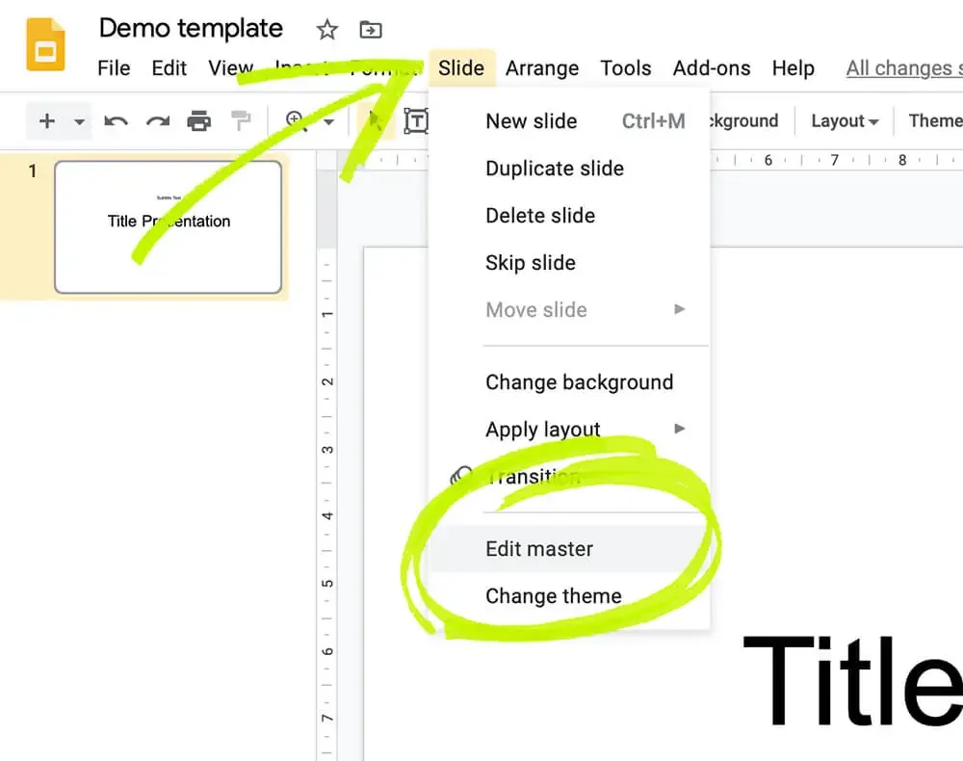Choose Delete slide
Viewport: 963px width, 761px height.
point(569,216)
